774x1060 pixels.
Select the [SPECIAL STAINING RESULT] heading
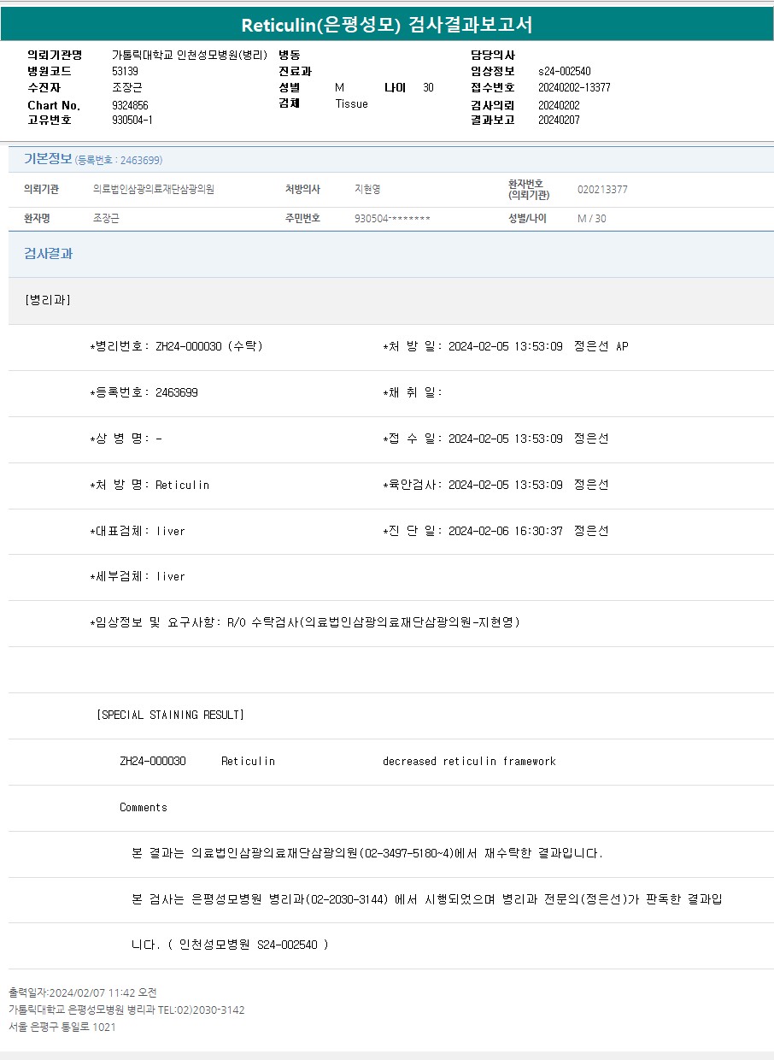[x=171, y=715]
